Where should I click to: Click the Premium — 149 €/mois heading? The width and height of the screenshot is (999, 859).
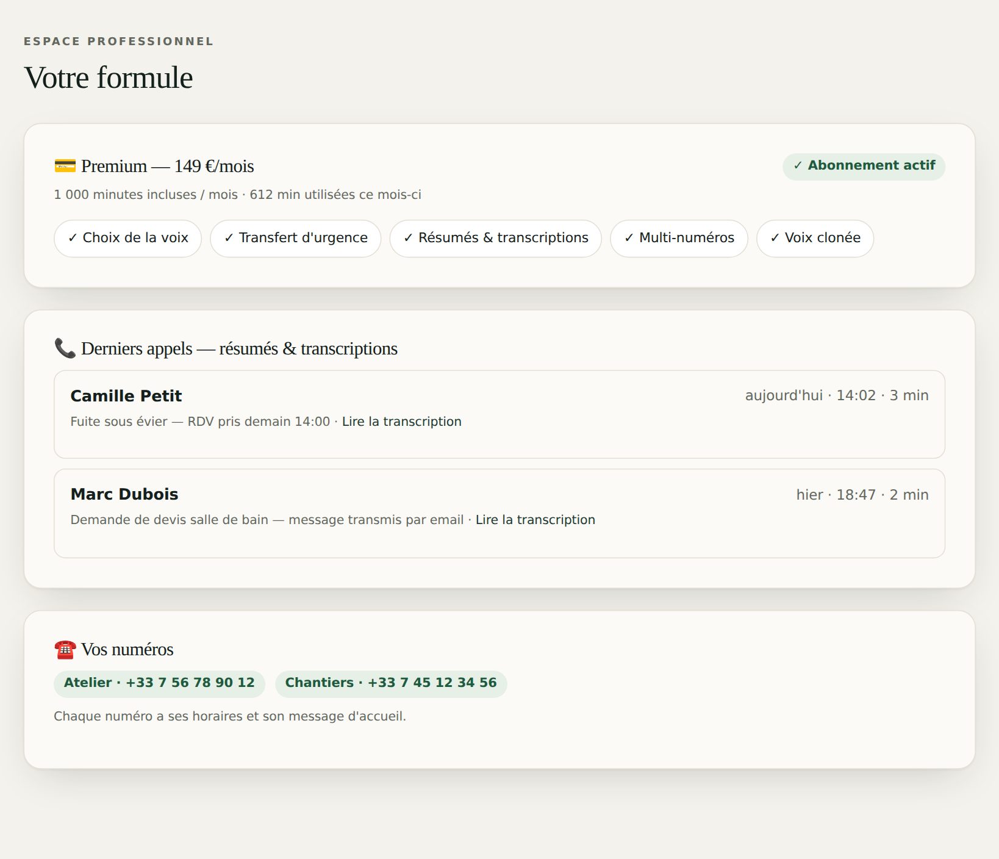(167, 166)
